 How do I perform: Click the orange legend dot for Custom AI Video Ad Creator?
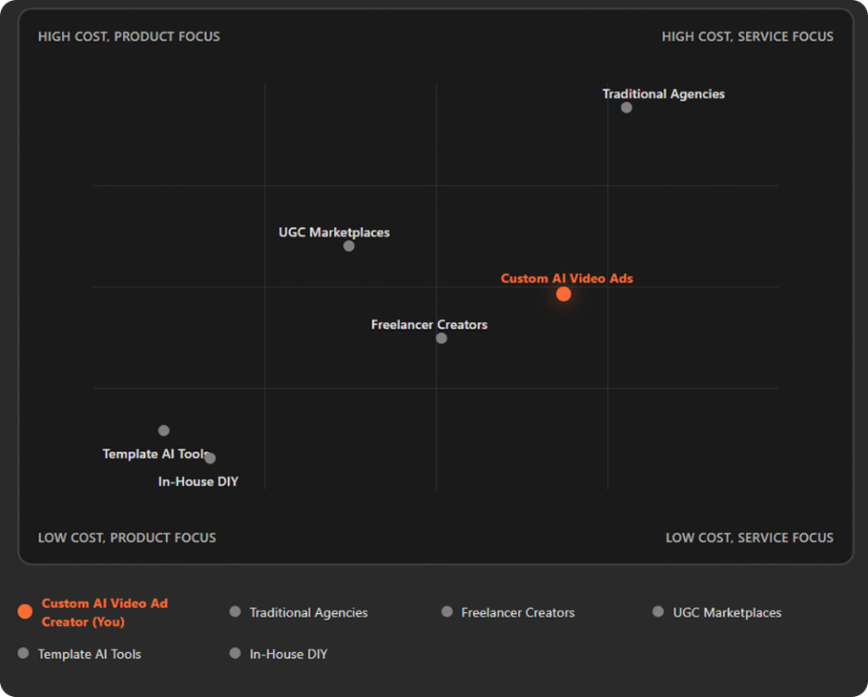[x=25, y=611]
